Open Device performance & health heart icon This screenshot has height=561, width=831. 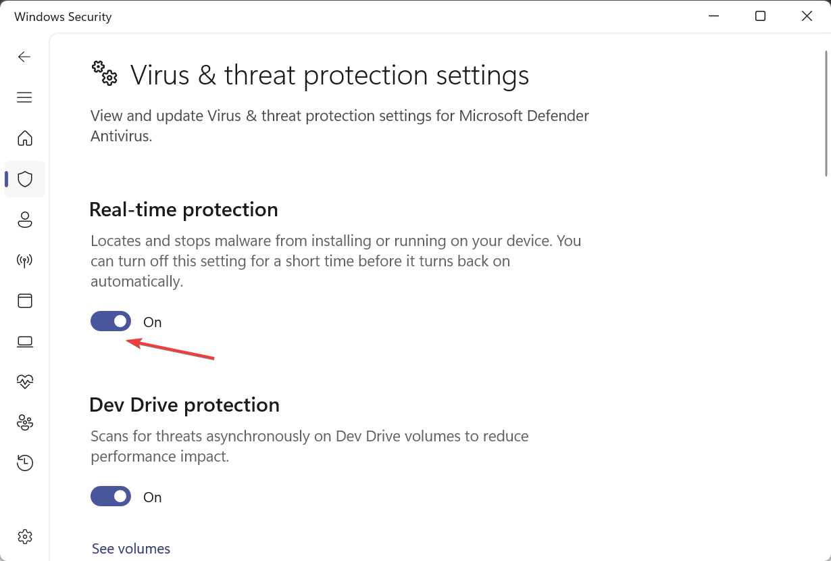click(25, 382)
